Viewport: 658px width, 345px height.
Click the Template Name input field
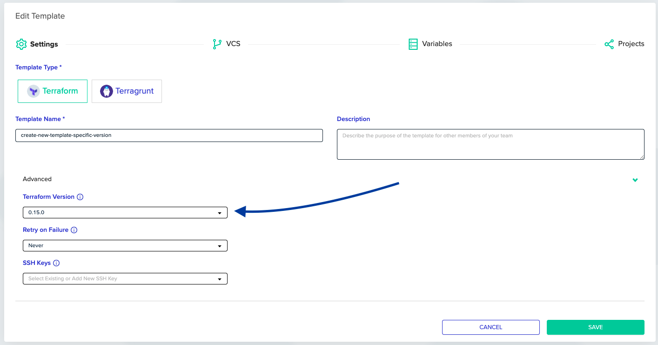[x=169, y=135]
